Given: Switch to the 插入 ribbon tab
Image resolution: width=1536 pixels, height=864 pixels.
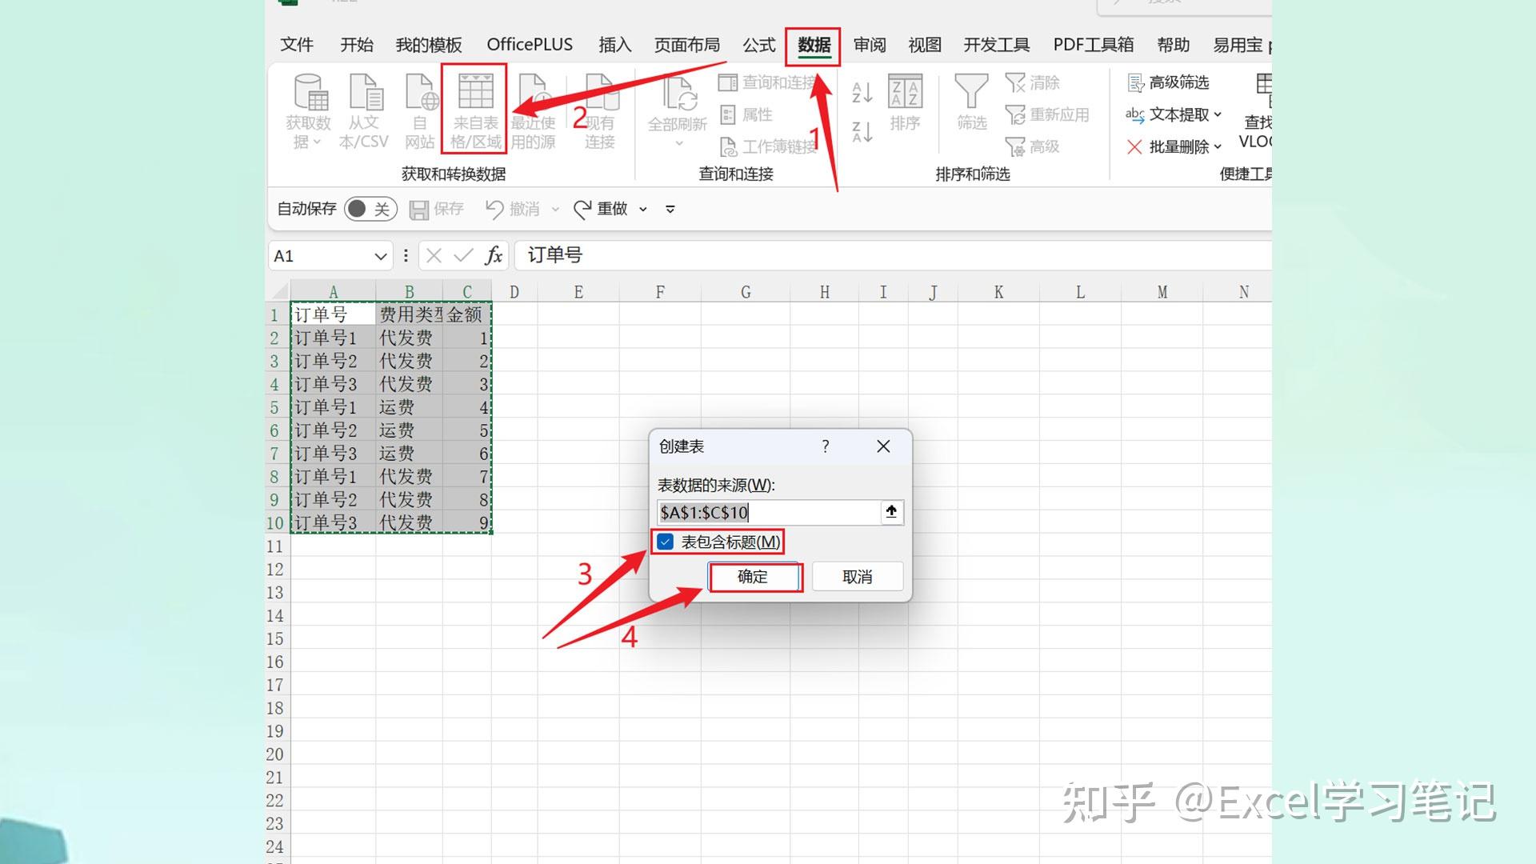Looking at the screenshot, I should (614, 45).
